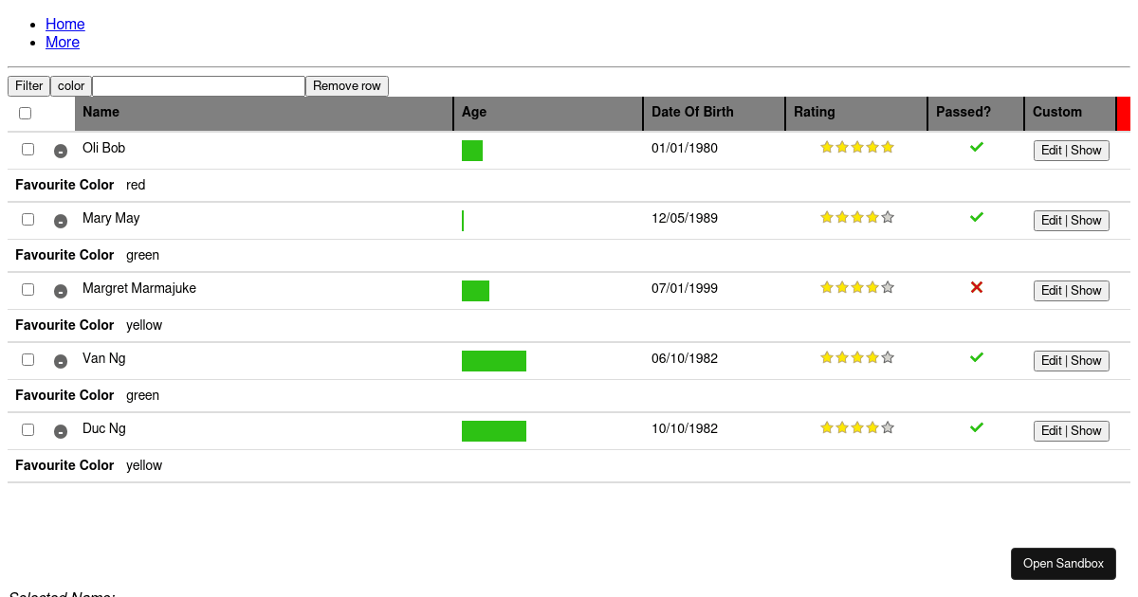Select the Oli Bob row checkbox
The height and width of the screenshot is (597, 1138).
pyautogui.click(x=28, y=149)
